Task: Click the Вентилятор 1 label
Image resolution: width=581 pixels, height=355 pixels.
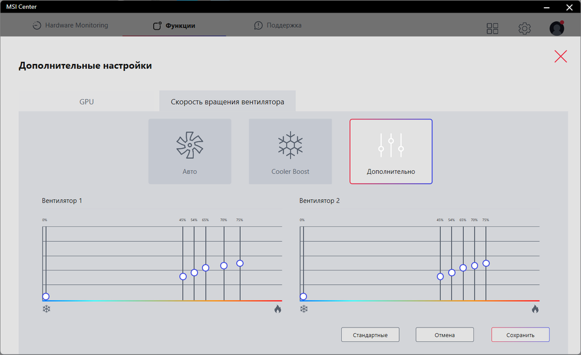Action: pyautogui.click(x=62, y=201)
